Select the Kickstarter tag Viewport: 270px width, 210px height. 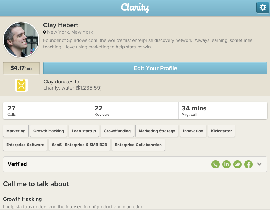point(222,131)
